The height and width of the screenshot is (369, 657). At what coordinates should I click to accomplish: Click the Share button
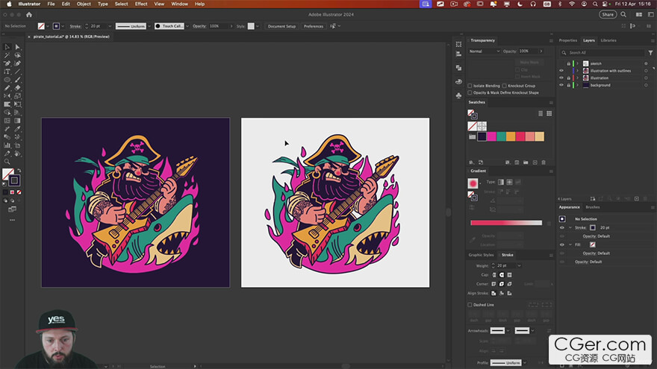(x=608, y=14)
